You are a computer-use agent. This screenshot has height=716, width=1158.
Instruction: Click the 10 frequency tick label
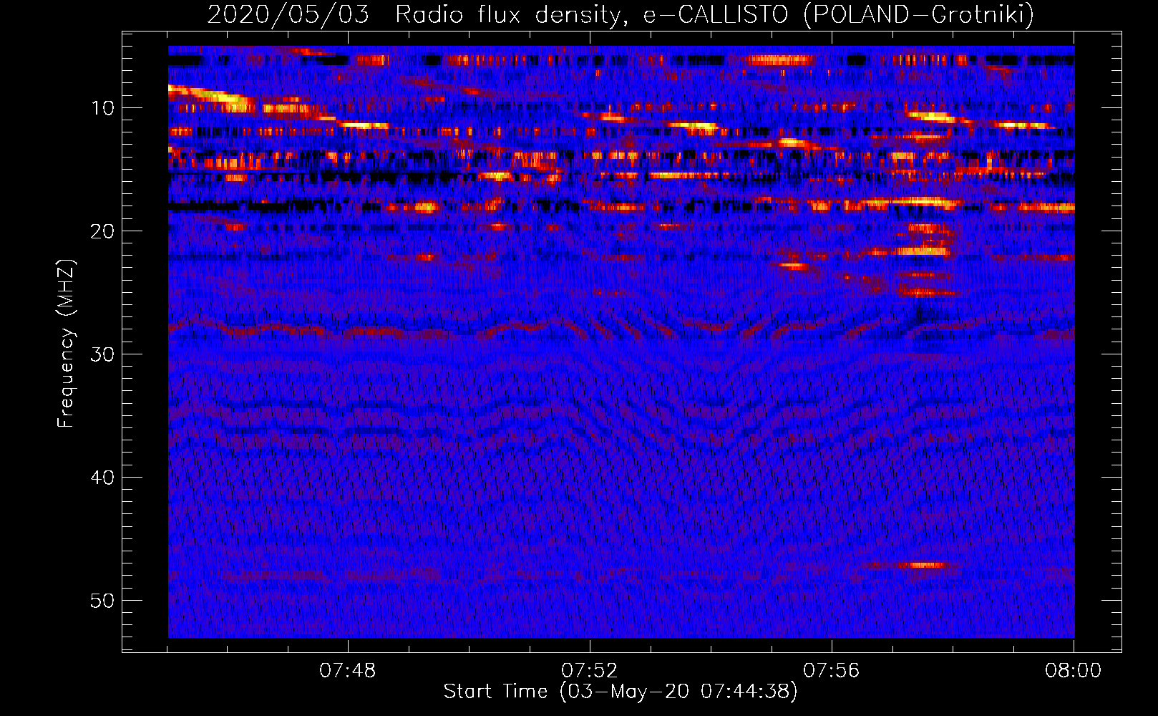coord(103,108)
